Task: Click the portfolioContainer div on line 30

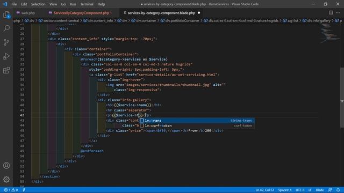Action: [106, 54]
